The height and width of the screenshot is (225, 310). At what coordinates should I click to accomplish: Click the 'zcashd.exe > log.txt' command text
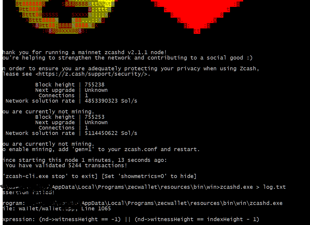(253, 187)
